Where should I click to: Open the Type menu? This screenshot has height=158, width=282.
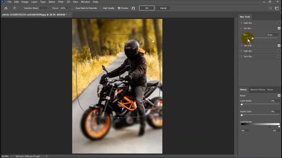coord(43,2)
